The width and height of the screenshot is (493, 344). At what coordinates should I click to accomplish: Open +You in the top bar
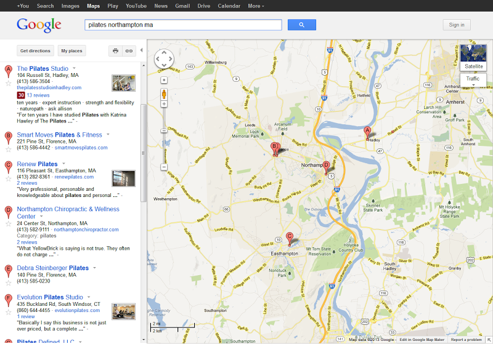pos(23,6)
